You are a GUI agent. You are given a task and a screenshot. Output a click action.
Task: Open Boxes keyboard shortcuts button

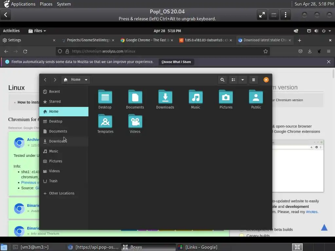pyautogui.click(x=274, y=15)
